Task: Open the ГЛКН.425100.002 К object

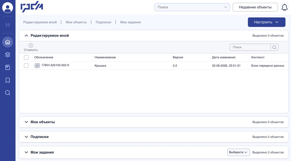Action: (55, 65)
